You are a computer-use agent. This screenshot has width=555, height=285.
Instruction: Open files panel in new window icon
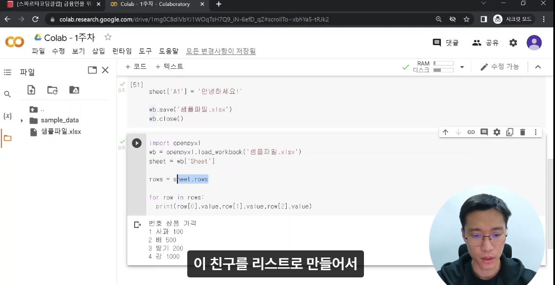pyautogui.click(x=92, y=70)
